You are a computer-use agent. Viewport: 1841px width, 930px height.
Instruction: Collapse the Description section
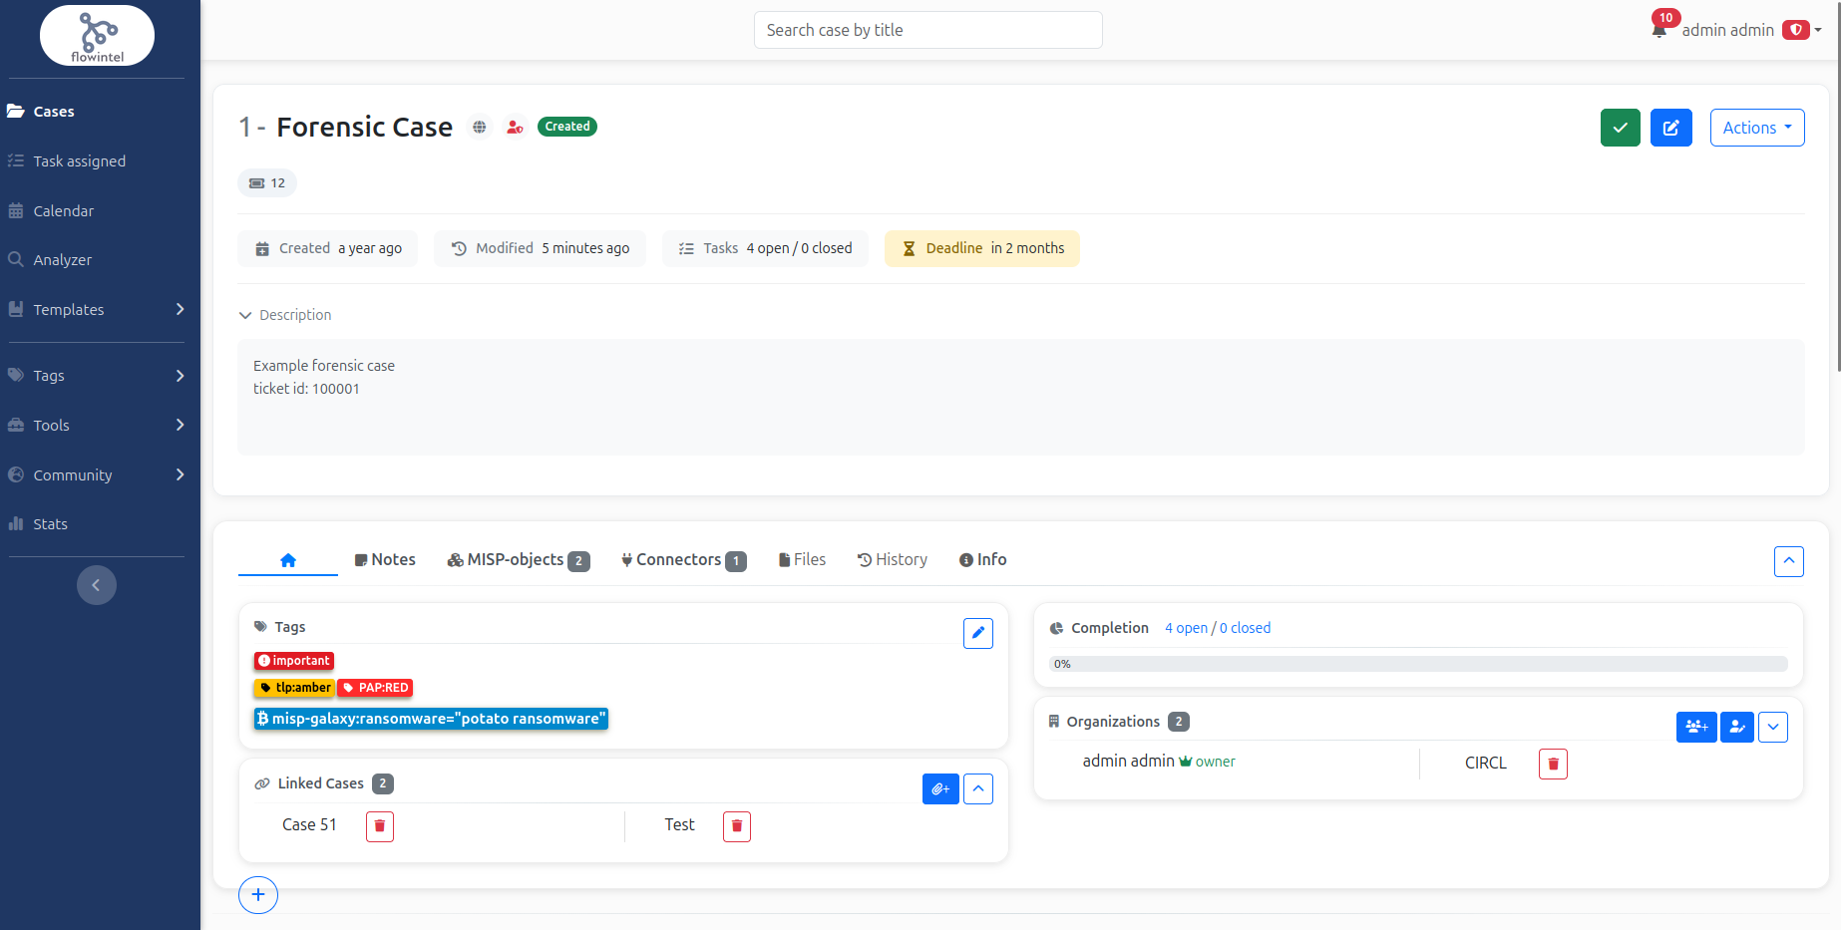coord(245,315)
